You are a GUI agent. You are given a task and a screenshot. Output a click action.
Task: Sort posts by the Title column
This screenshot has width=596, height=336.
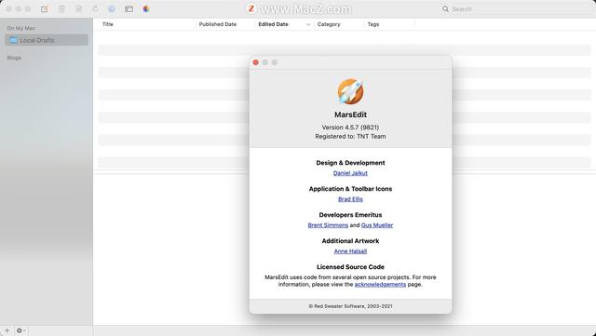coord(108,24)
